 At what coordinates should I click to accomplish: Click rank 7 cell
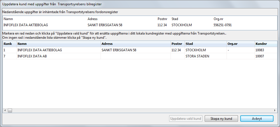(x=10, y=56)
